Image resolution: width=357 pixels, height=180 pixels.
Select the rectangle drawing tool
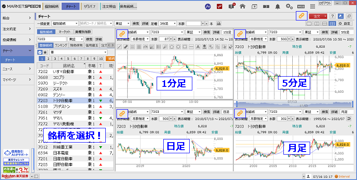click(185, 47)
